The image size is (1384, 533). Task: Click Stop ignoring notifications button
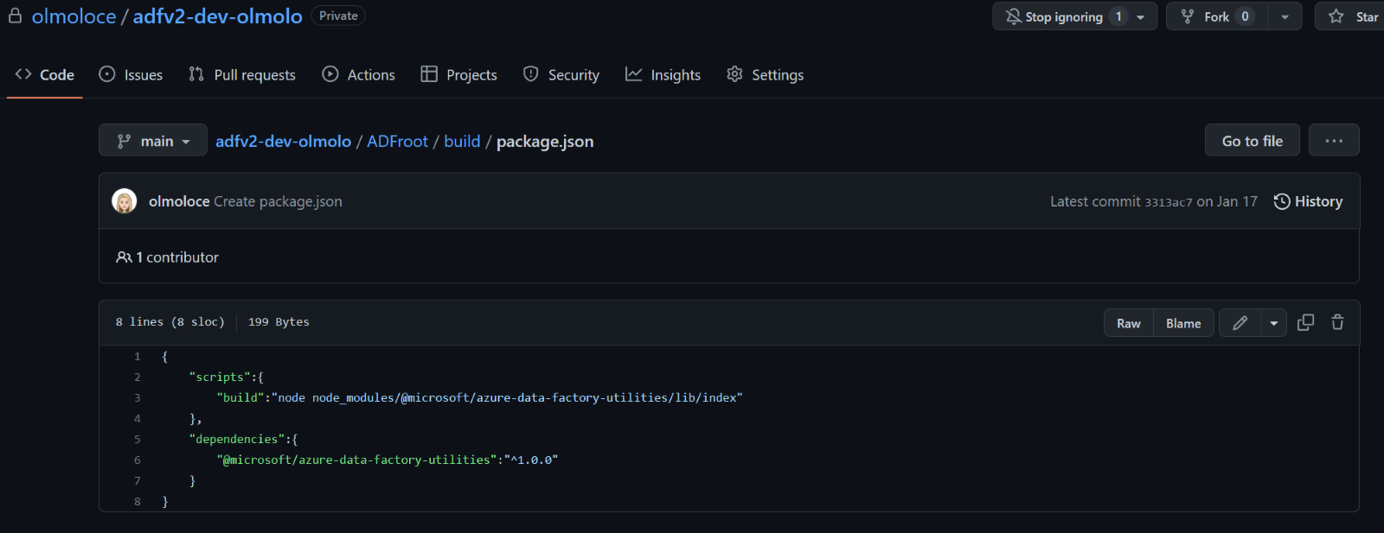click(x=1064, y=16)
